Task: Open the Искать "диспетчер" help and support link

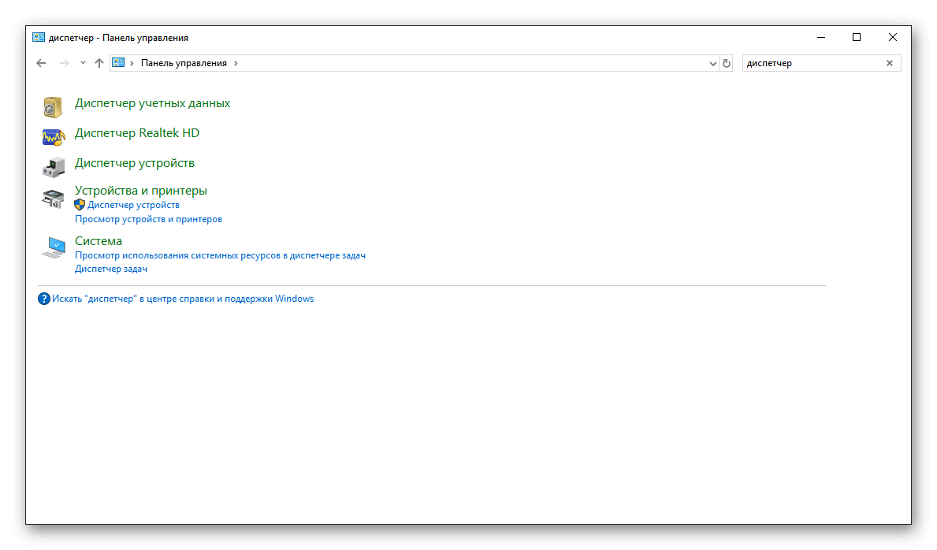Action: point(183,299)
